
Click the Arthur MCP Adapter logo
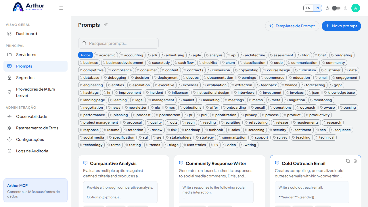[x=28, y=7]
